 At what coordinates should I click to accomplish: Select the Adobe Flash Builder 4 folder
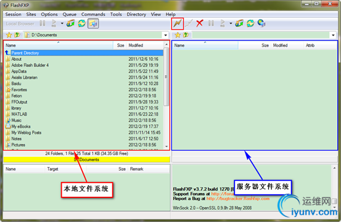click(x=84, y=65)
